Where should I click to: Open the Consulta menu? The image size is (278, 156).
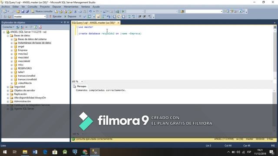[33, 6]
